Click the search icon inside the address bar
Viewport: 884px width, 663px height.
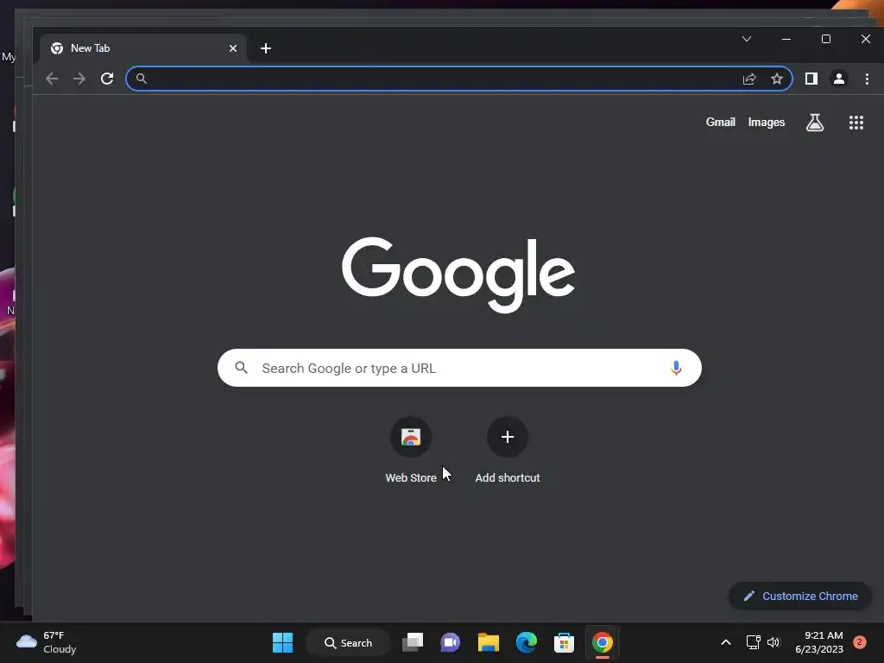[142, 79]
